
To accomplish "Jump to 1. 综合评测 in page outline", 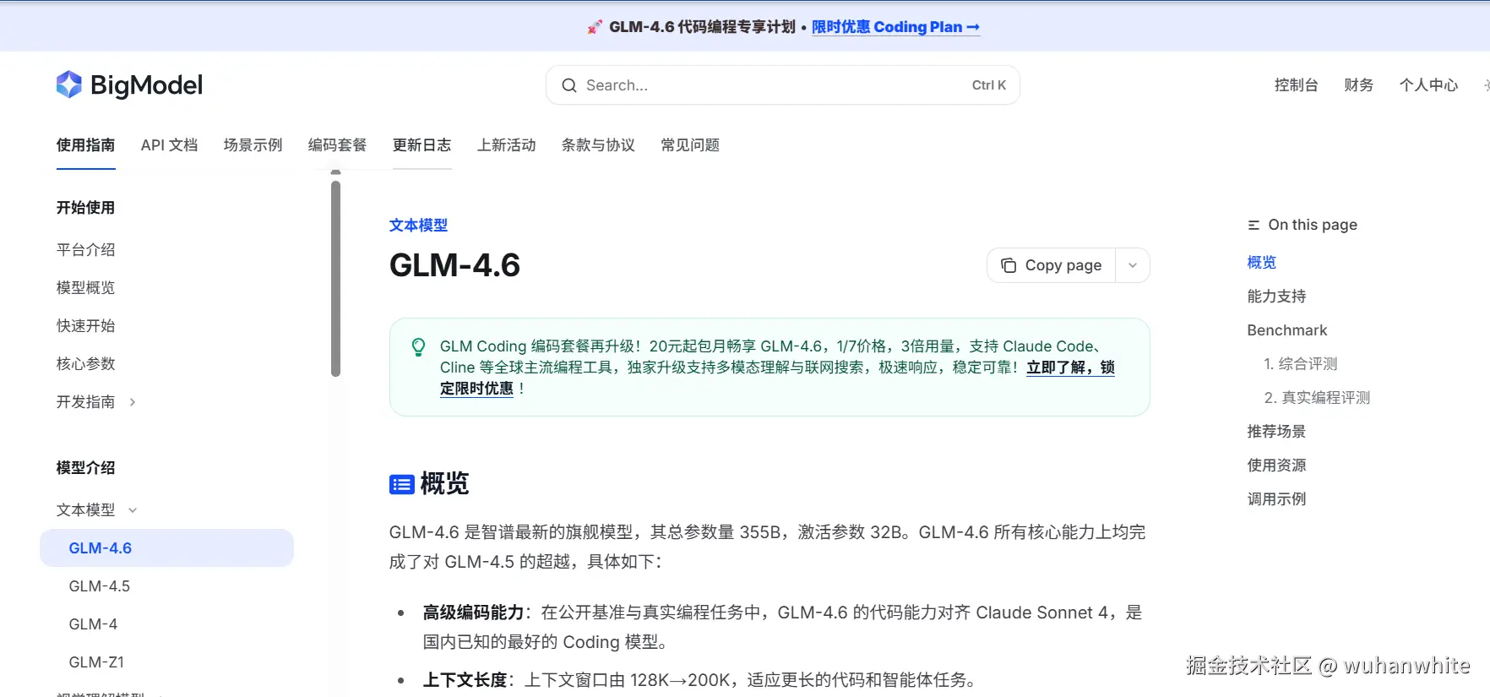I will [x=1301, y=364].
